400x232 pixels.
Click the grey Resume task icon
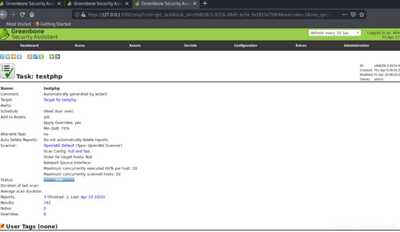coord(58,56)
